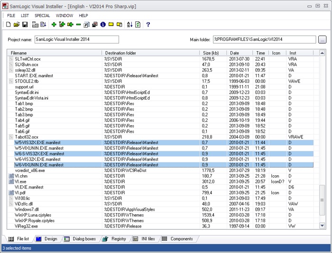Viewport: 332px width, 253px height.
Task: Switch to the Registry tab
Action: point(114,239)
